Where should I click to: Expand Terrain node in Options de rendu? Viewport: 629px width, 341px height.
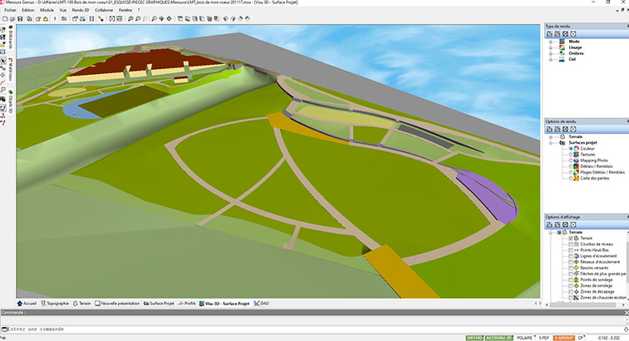[551, 136]
